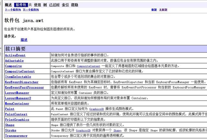207x140 pixels.
Task: Open the LayoutManager interface link
Action: (x=17, y=93)
